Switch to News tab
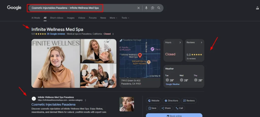This screenshot has height=117, width=260. coord(103,18)
